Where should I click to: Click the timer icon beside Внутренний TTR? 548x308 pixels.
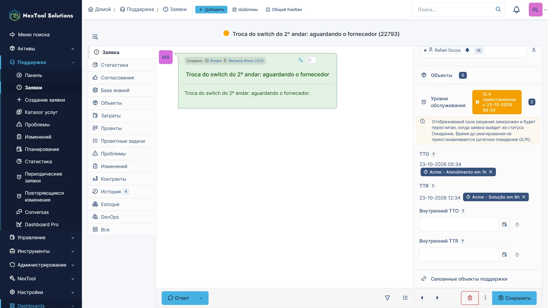pos(517,255)
